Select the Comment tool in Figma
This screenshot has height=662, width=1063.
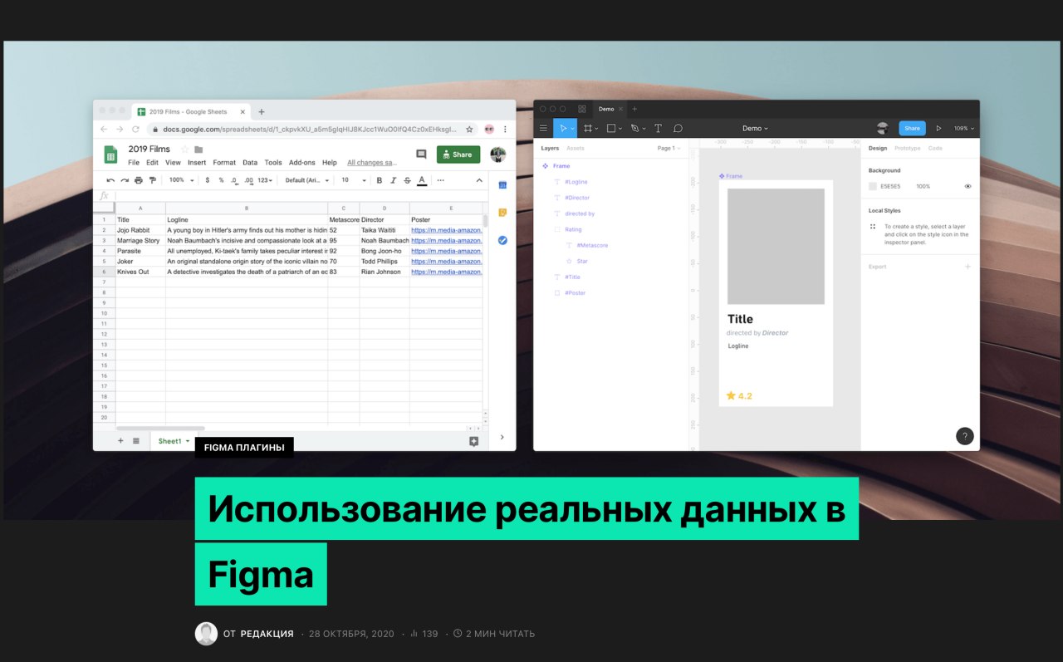[678, 129]
